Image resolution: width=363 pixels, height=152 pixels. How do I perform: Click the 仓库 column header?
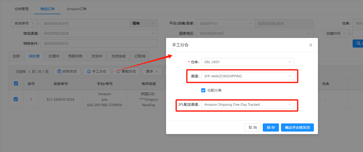click(x=326, y=84)
